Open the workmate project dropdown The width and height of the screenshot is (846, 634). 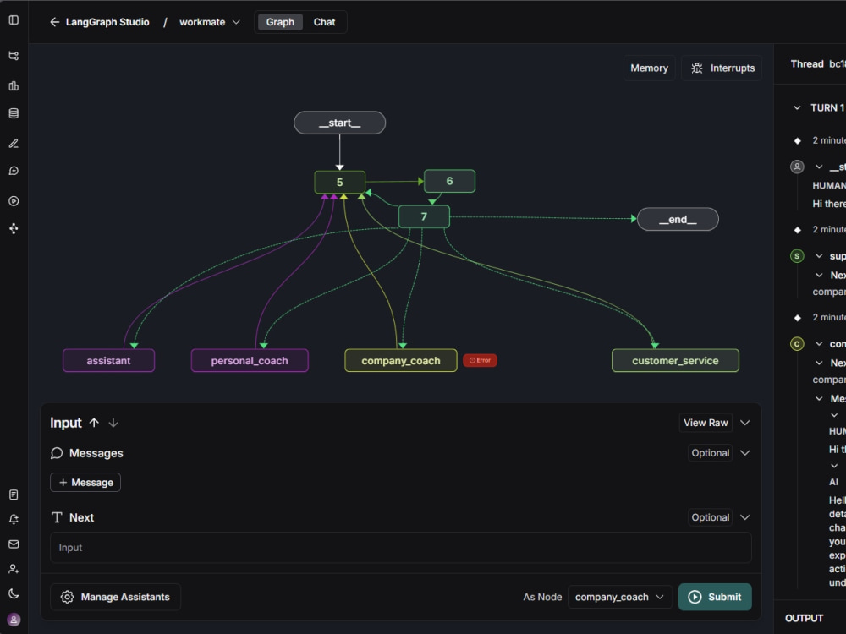[x=209, y=22]
